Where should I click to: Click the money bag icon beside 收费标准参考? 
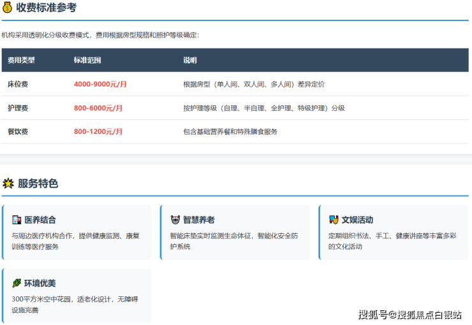[8, 8]
